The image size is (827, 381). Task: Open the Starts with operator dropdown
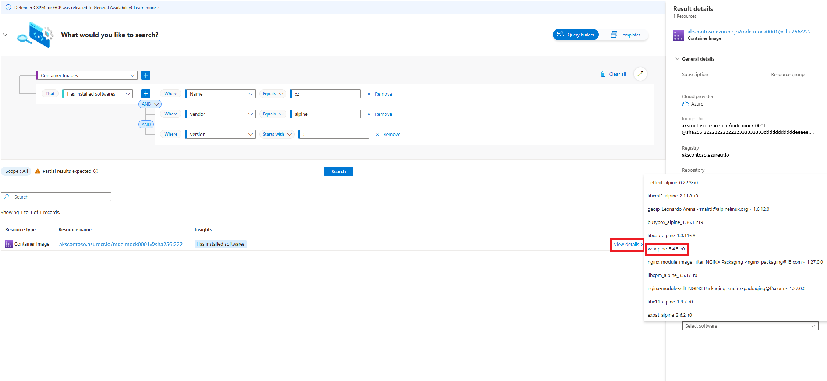[276, 134]
